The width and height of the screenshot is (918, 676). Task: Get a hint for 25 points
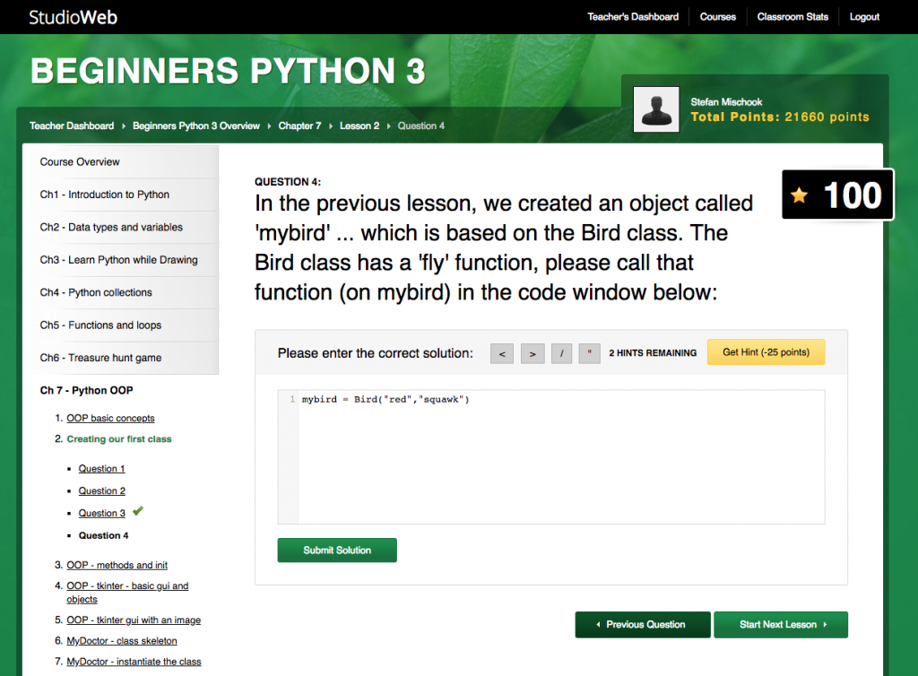click(766, 351)
